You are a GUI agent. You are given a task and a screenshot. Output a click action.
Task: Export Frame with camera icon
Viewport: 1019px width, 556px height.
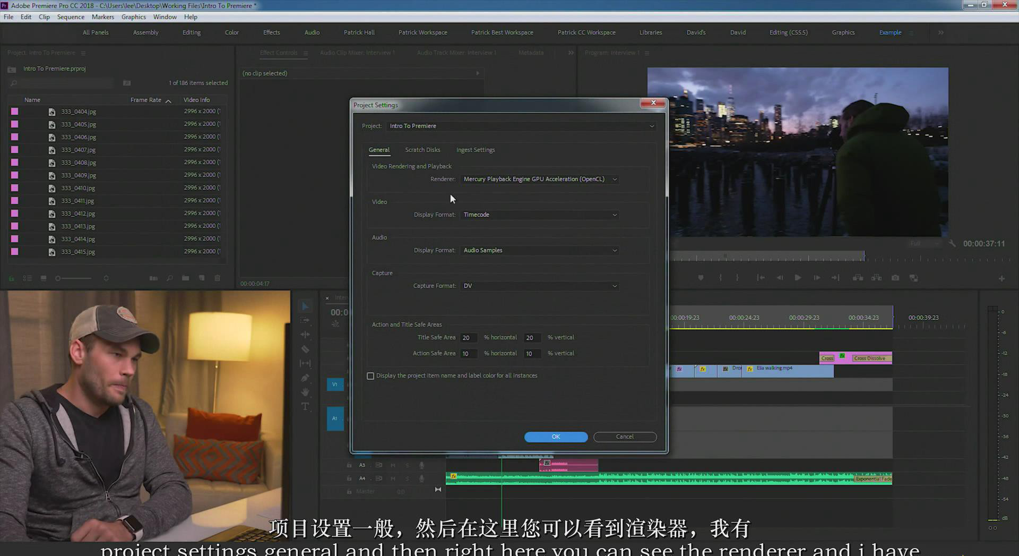(x=895, y=278)
